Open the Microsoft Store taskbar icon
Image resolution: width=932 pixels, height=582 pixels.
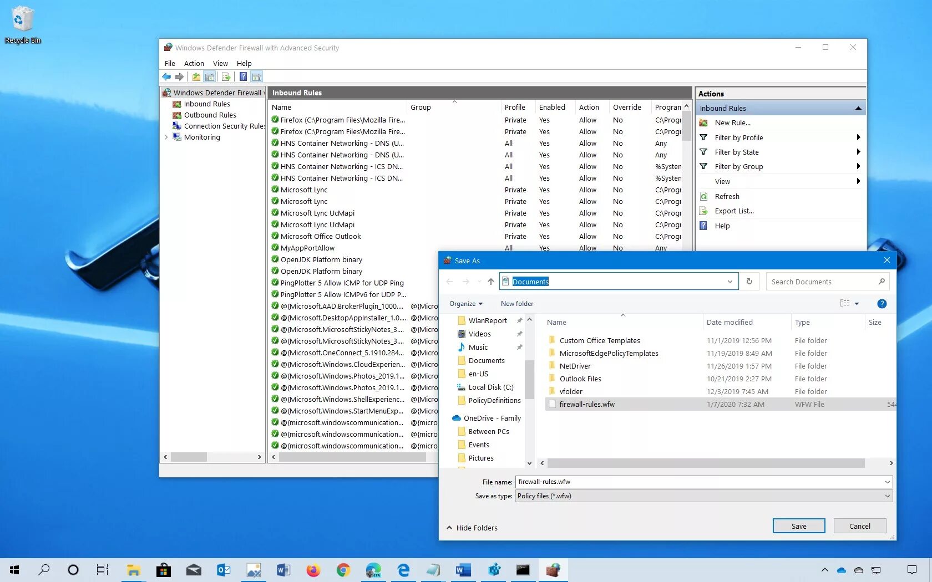tap(163, 570)
